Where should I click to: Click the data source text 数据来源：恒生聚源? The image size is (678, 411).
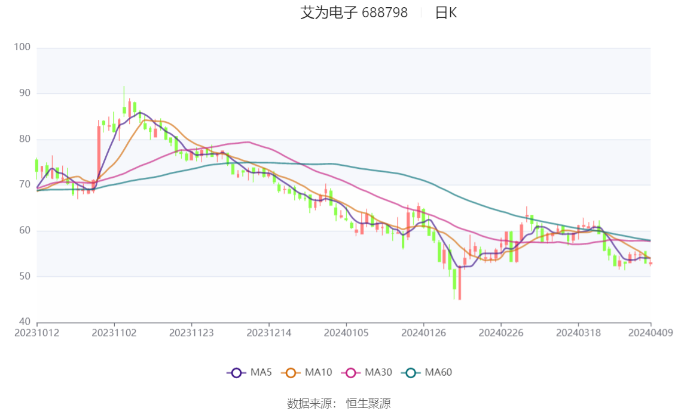(x=339, y=404)
